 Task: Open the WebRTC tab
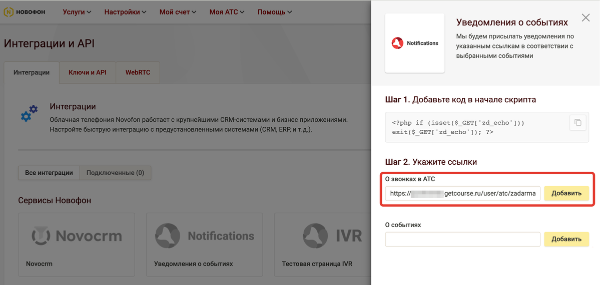138,72
